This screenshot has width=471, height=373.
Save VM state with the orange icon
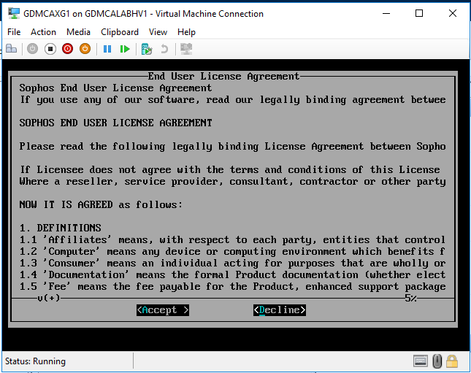click(85, 49)
